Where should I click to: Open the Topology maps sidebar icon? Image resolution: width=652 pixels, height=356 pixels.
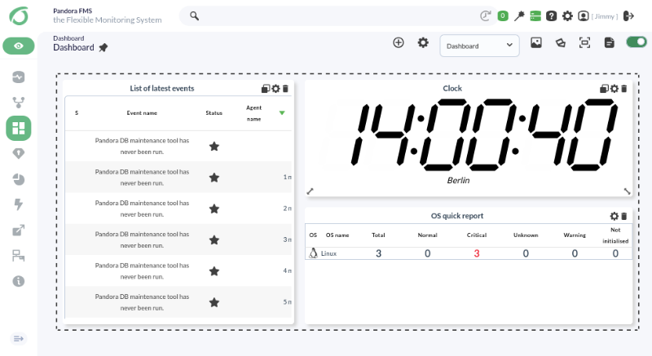tap(18, 102)
